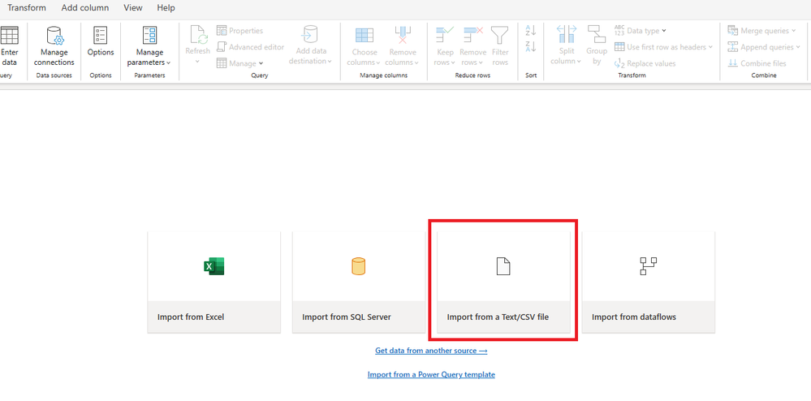This screenshot has width=811, height=401.
Task: Click the Group by icon
Action: (x=597, y=34)
